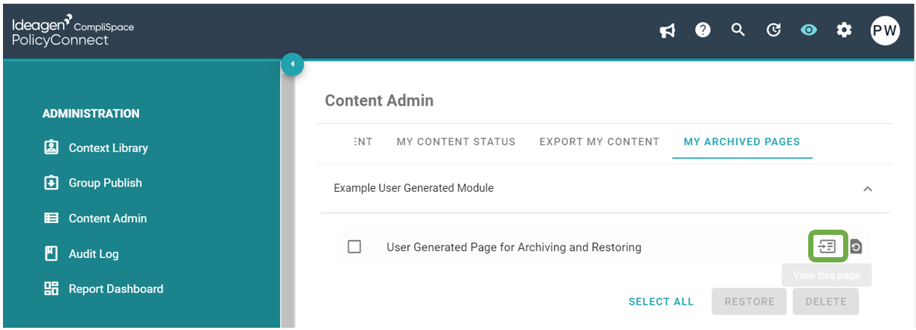Viewport: 916px width, 330px height.
Task: Open the search magnifier icon
Action: click(x=738, y=30)
